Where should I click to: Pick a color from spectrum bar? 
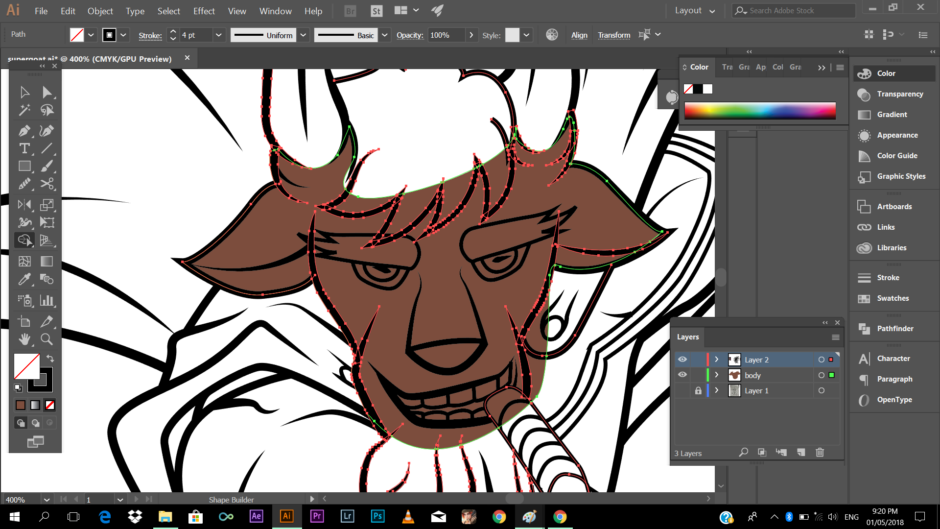[760, 111]
